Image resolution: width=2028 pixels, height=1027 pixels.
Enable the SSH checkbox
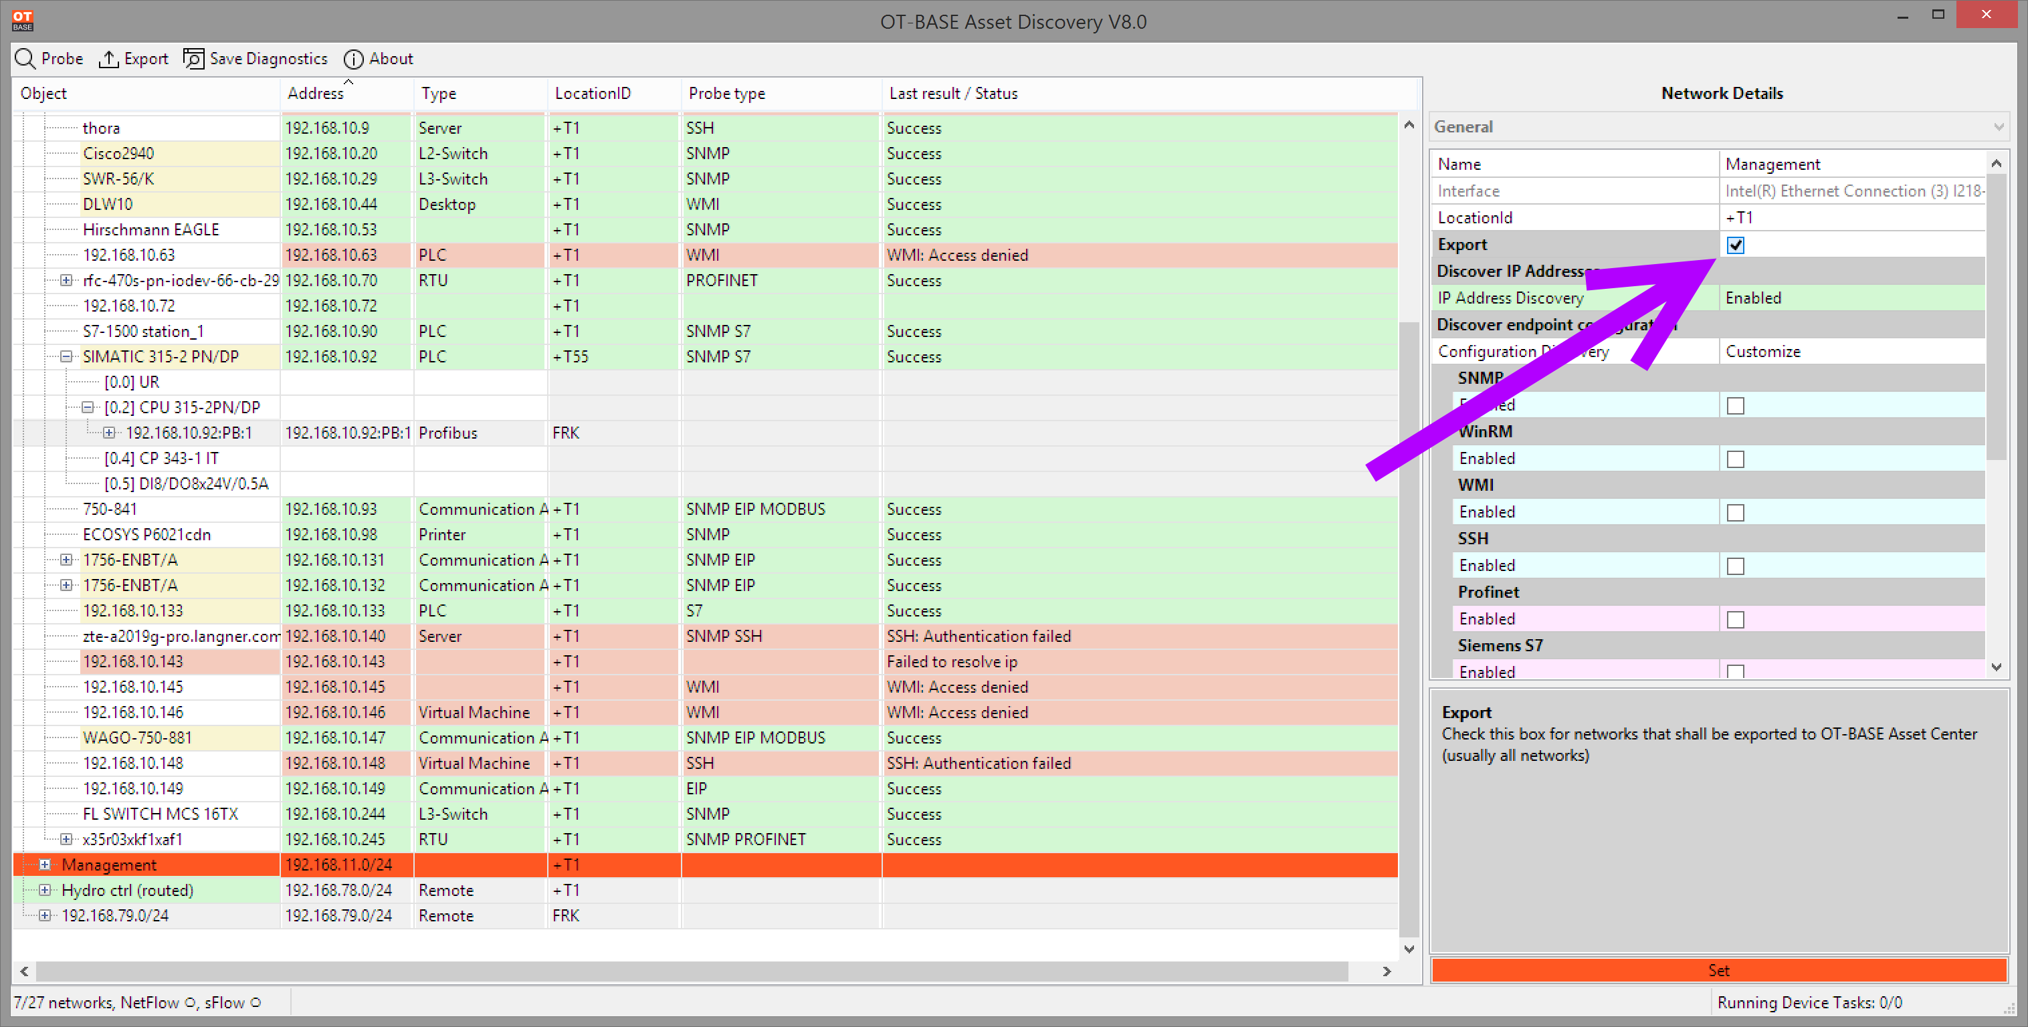click(1735, 566)
